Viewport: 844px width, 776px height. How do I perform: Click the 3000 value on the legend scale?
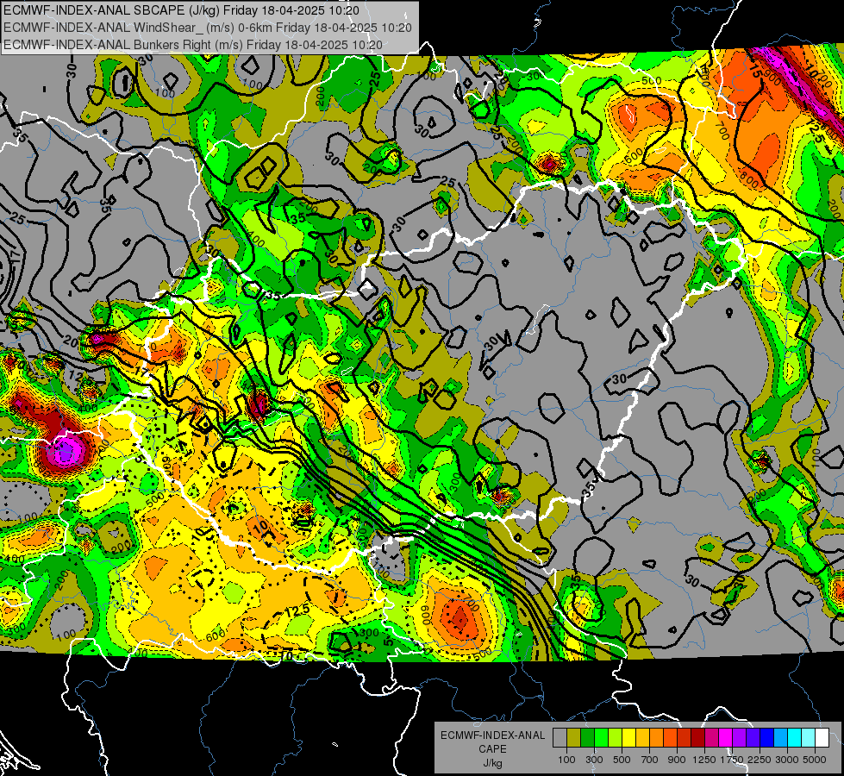(x=787, y=760)
